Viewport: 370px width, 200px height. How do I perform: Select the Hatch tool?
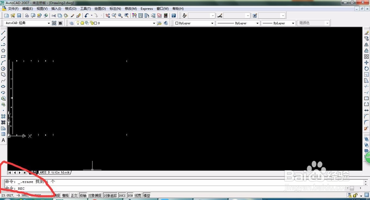(3, 116)
